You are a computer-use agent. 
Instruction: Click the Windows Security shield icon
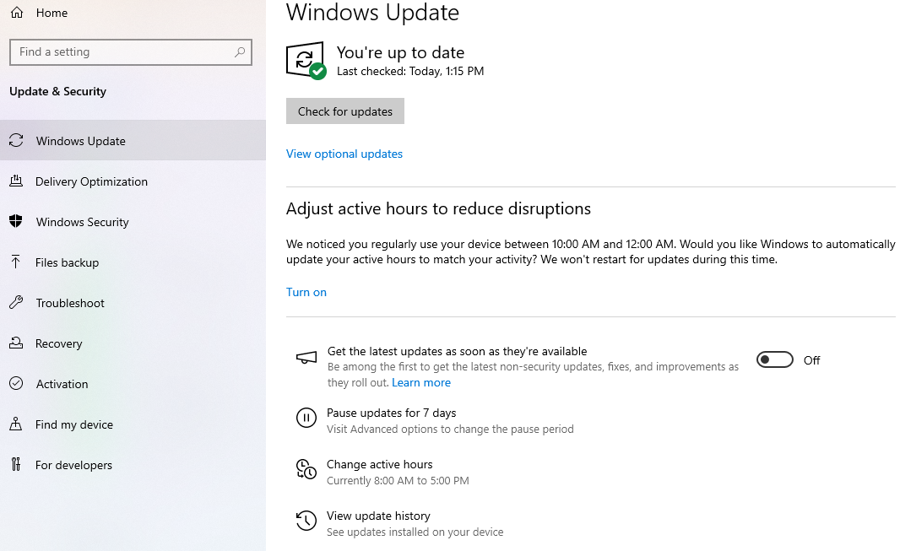pyautogui.click(x=16, y=221)
